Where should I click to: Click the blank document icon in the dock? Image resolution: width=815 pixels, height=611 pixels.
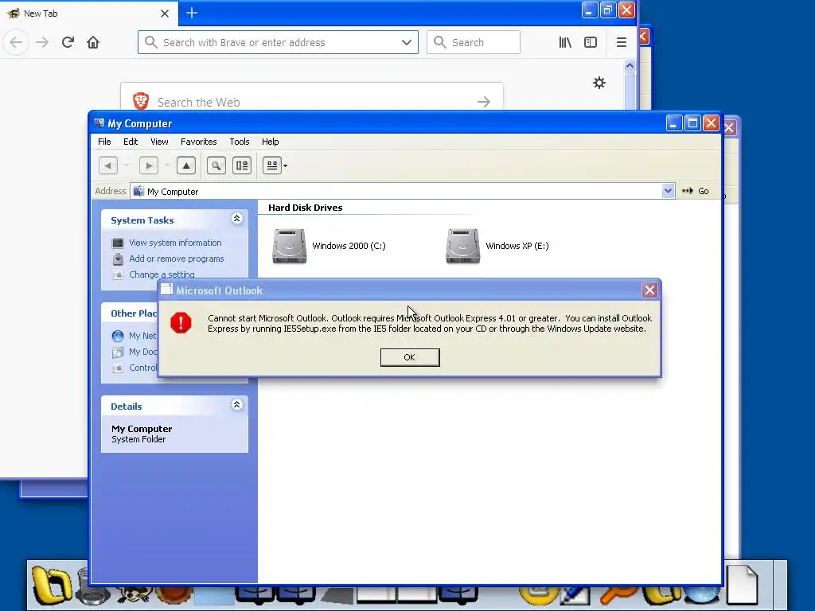click(x=743, y=583)
